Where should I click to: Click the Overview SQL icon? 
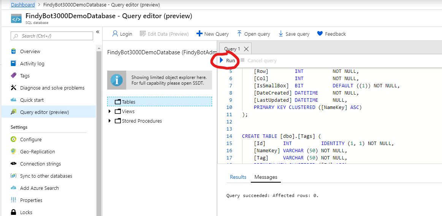click(x=14, y=51)
